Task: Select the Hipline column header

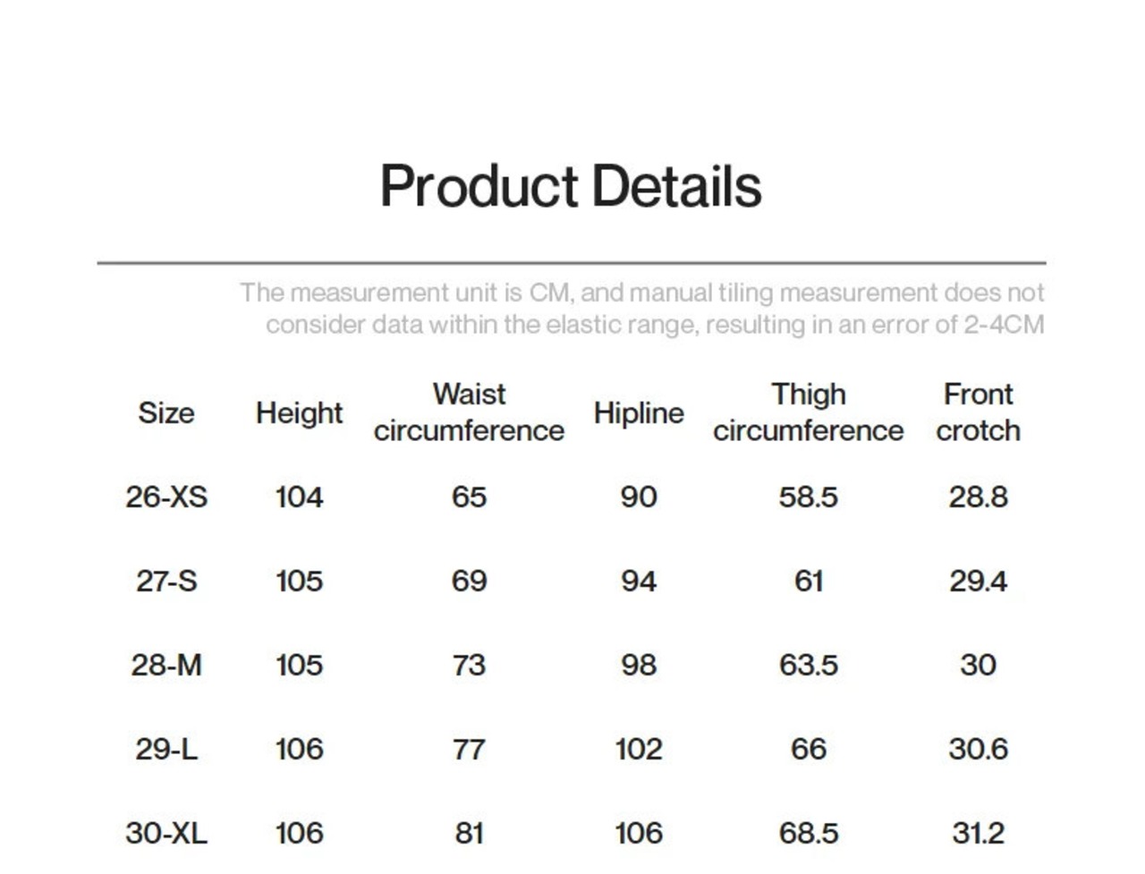Action: coord(639,412)
